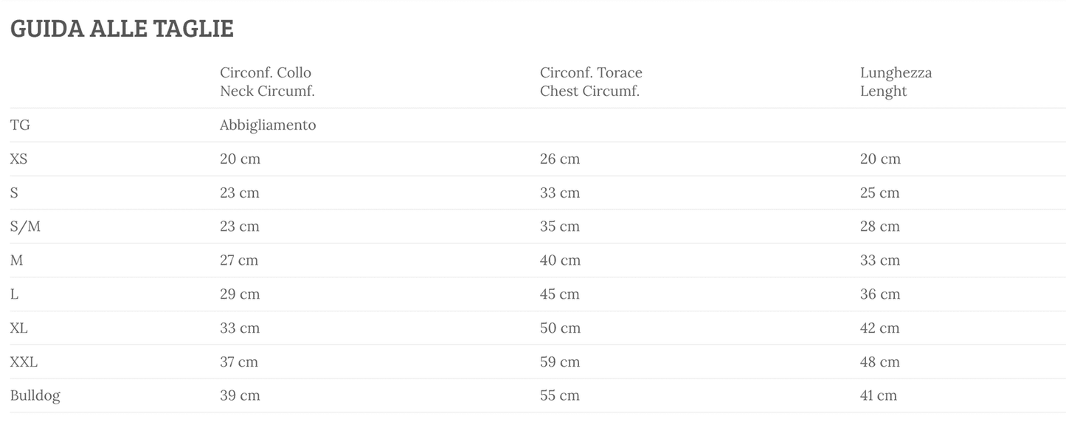Select the L size row label
This screenshot has width=1066, height=422.
[15, 294]
